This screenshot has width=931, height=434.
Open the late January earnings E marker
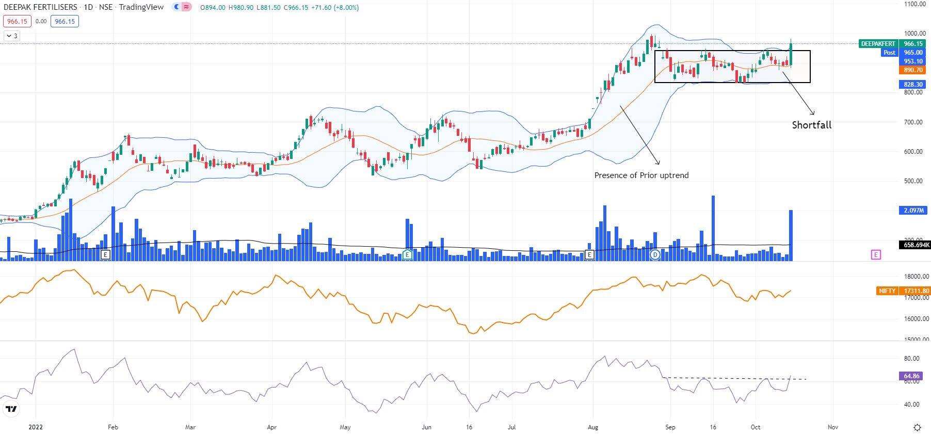105,254
